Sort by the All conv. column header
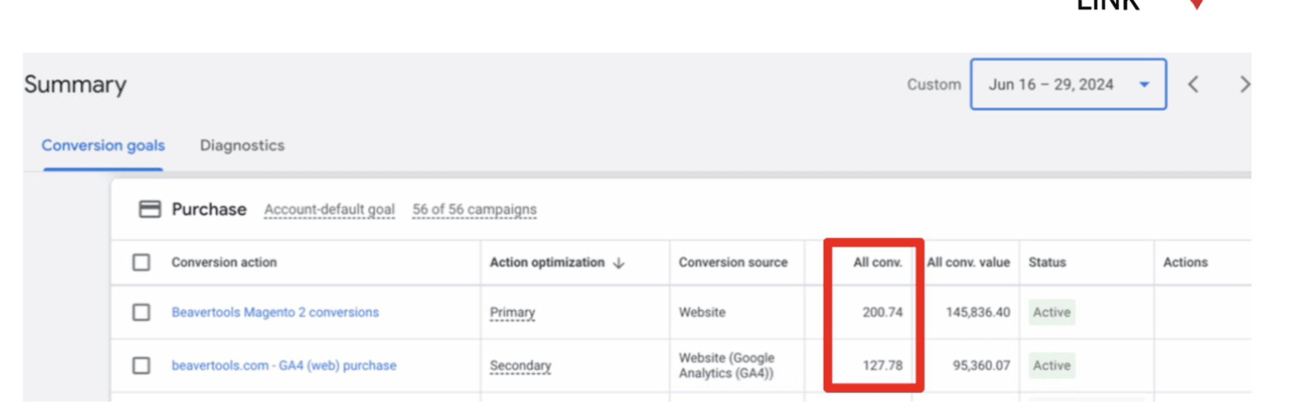This screenshot has height=402, width=1308. [x=877, y=263]
